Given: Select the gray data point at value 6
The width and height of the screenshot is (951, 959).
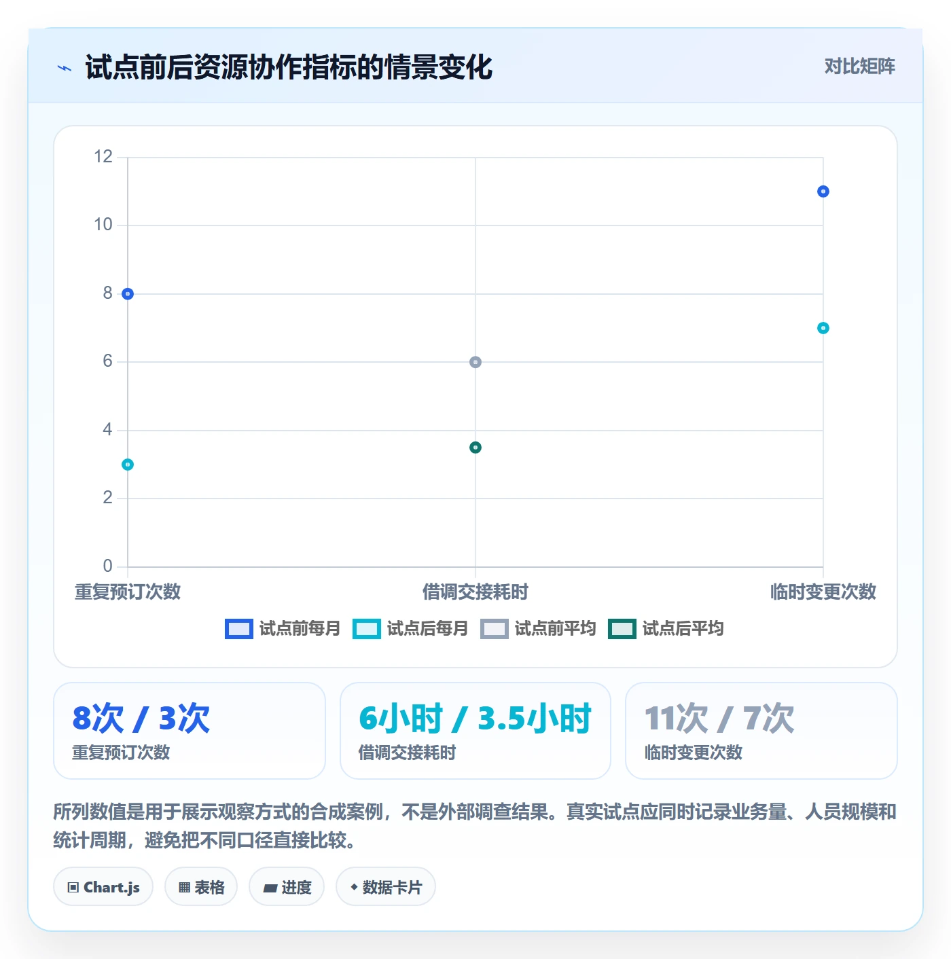Looking at the screenshot, I should coord(475,362).
